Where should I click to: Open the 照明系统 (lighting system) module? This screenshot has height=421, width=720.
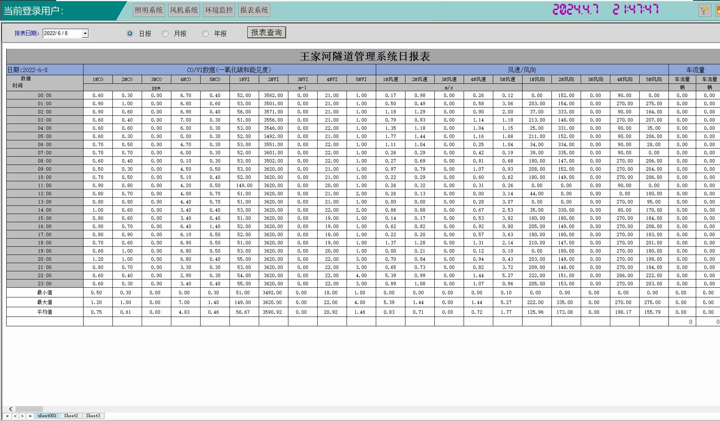(x=149, y=11)
